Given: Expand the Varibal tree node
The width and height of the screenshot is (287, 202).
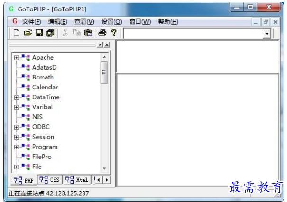Looking at the screenshot, I should coord(17,107).
